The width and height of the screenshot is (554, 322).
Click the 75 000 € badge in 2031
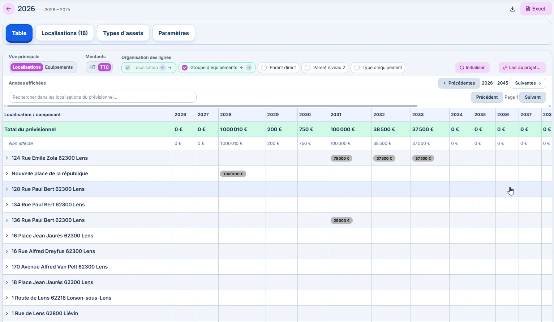pos(342,158)
